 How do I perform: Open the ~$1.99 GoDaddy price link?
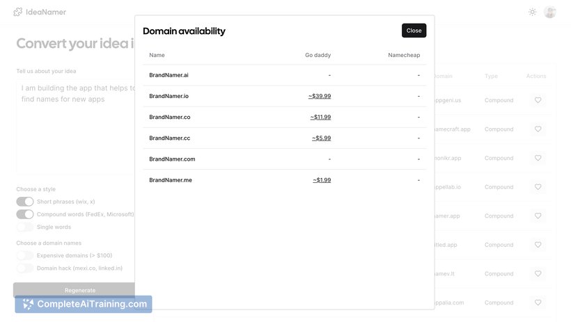point(322,180)
